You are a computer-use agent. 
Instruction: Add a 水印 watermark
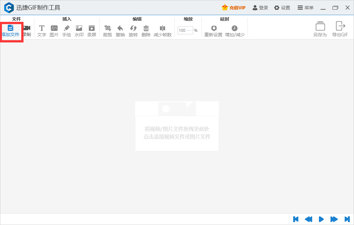[79, 31]
